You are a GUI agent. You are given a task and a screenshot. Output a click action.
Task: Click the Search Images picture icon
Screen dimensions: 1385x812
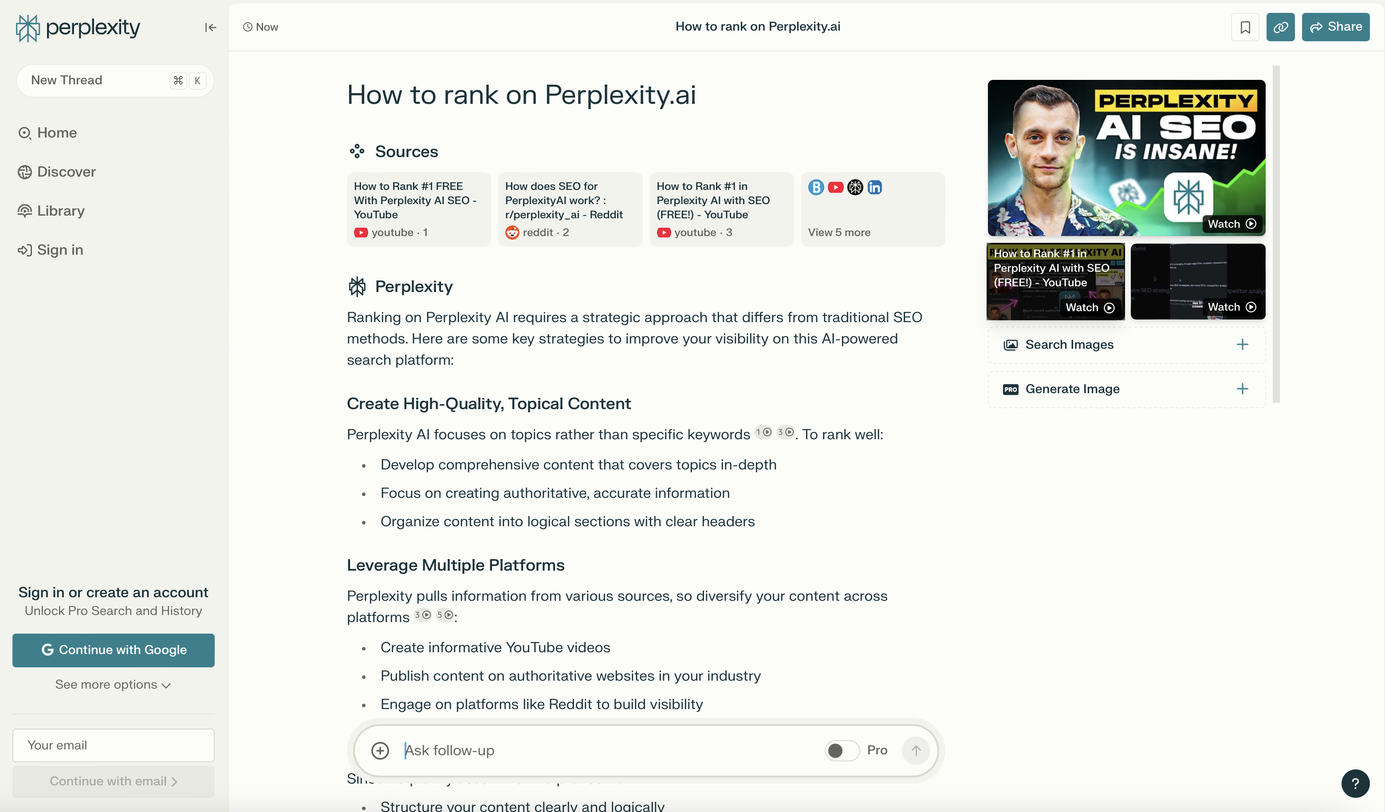pyautogui.click(x=1010, y=345)
